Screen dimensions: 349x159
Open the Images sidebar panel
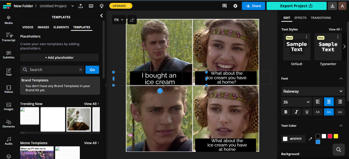click(8, 106)
